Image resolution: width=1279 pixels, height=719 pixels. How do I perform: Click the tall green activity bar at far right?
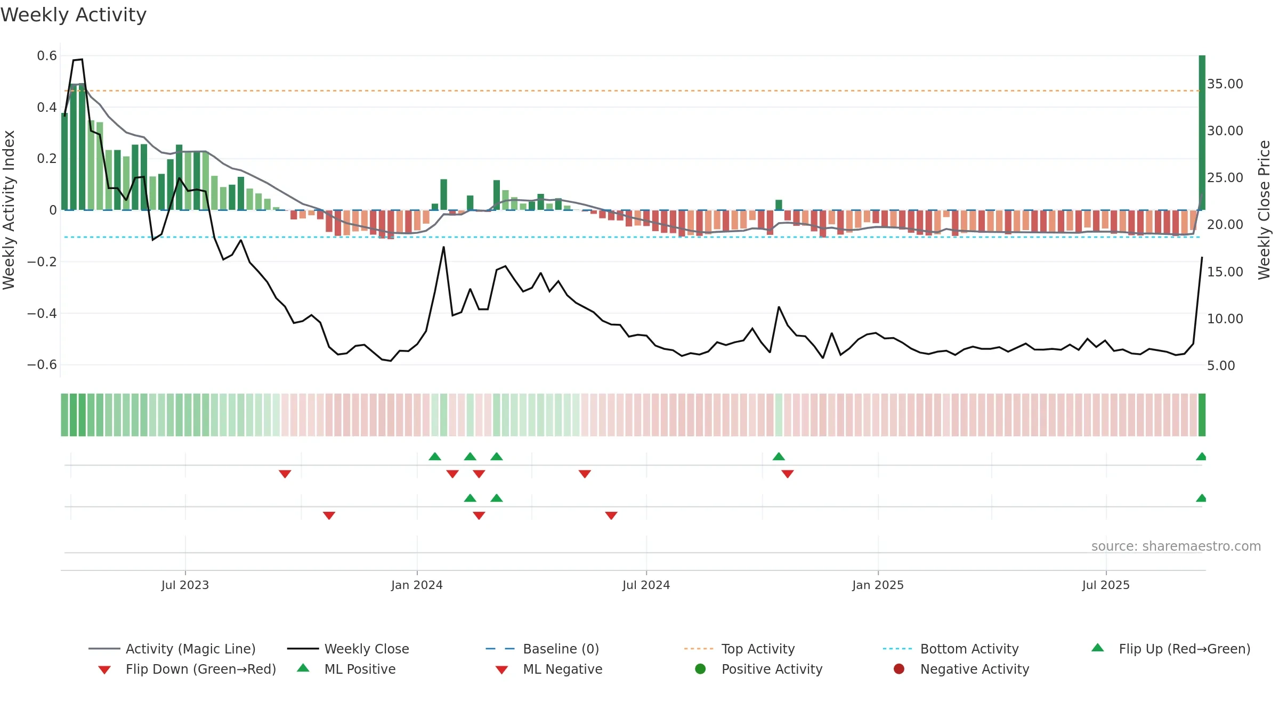1202,133
